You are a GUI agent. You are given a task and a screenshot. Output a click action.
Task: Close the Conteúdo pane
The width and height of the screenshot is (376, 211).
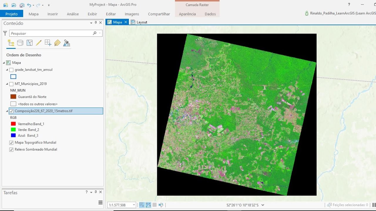[100, 23]
